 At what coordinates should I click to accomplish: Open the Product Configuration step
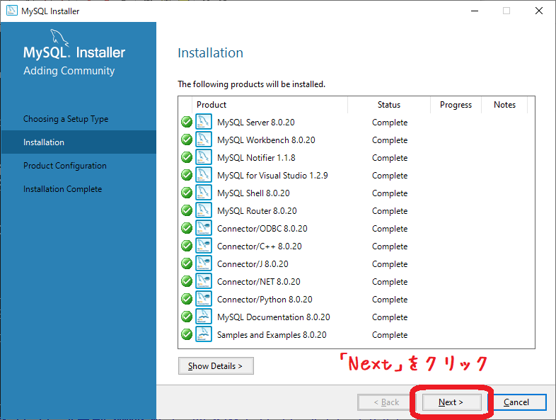coord(65,166)
